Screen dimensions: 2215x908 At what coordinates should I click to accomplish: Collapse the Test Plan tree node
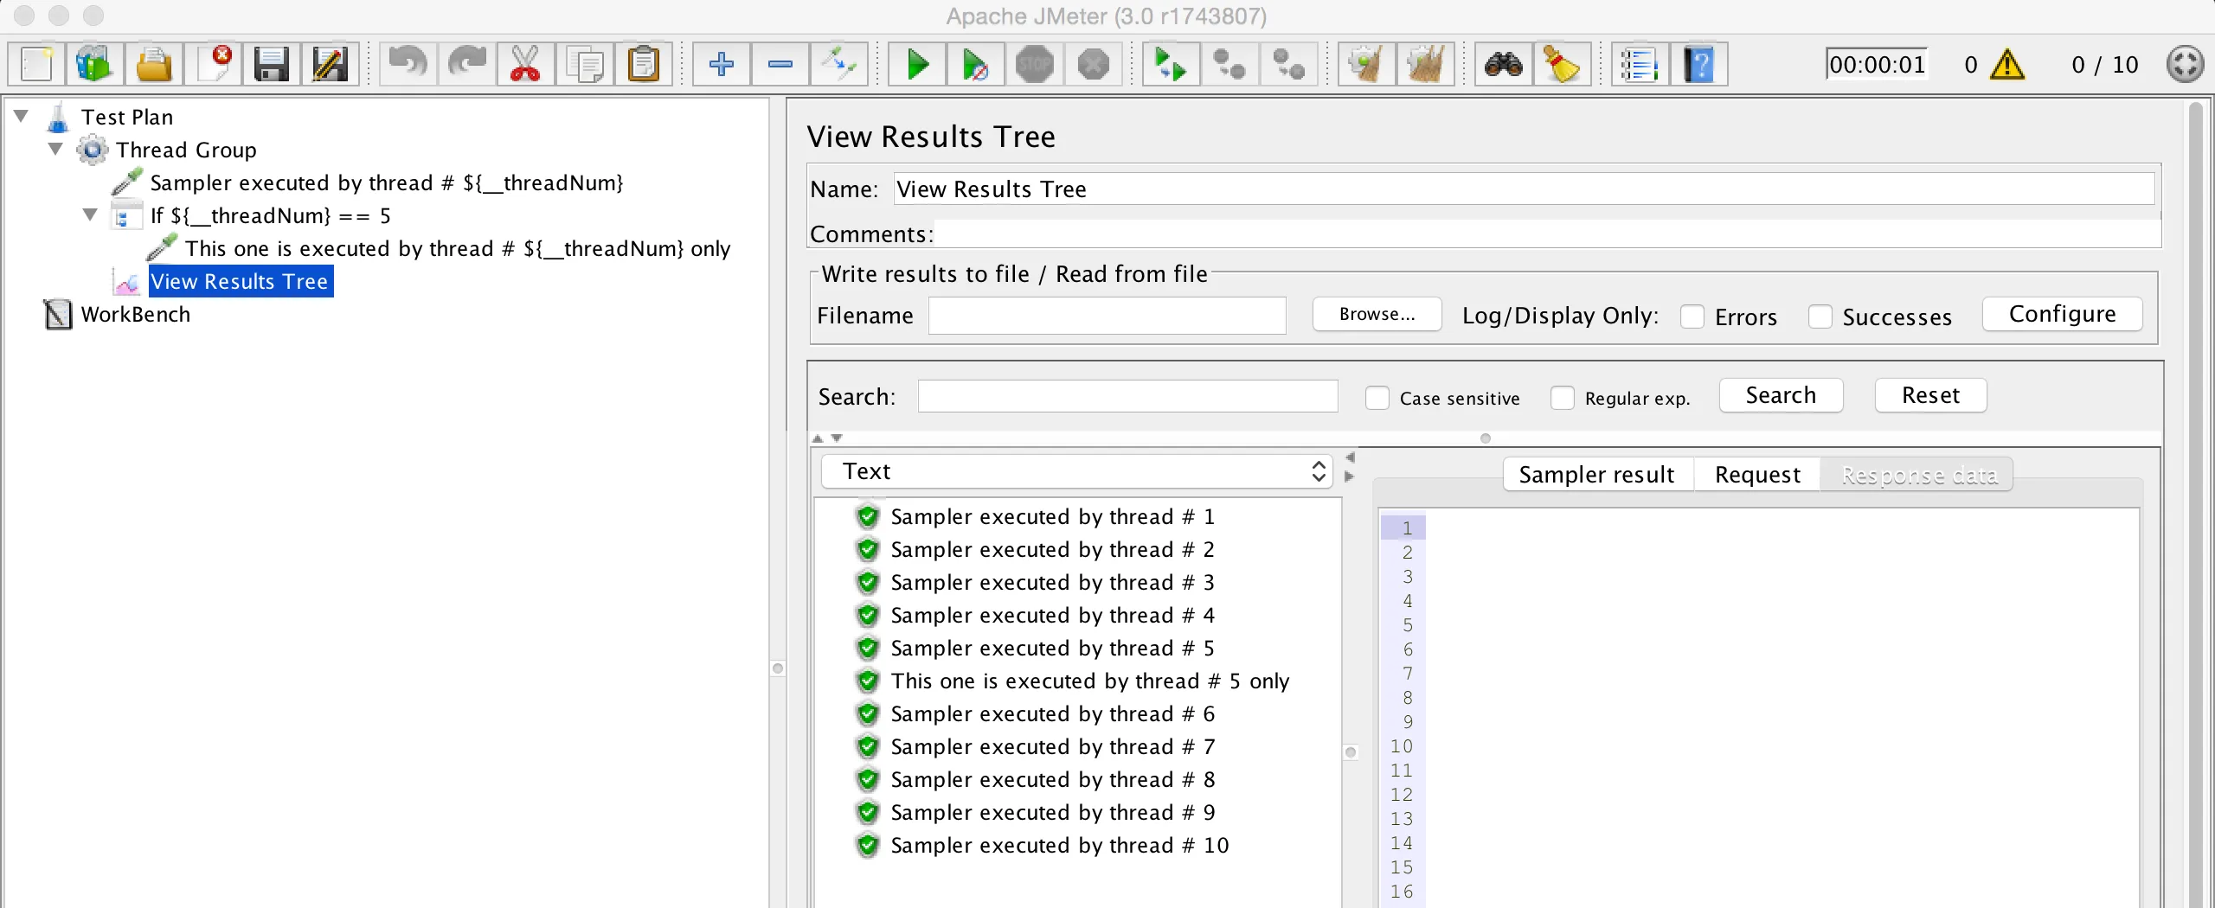point(22,116)
